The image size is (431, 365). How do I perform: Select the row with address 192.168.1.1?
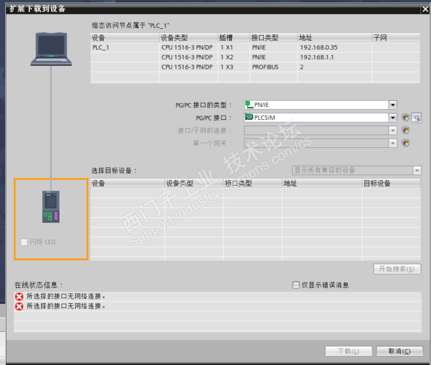(255, 57)
